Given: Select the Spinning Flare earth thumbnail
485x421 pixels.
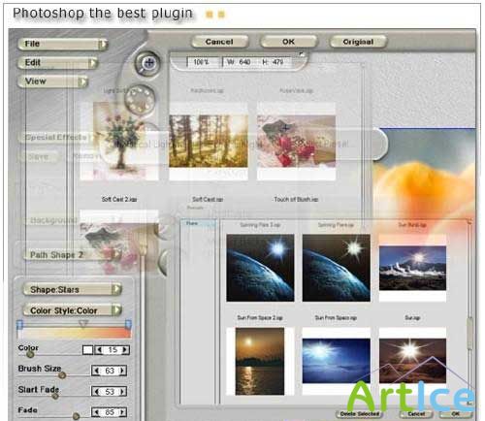Looking at the screenshot, I should tap(337, 268).
